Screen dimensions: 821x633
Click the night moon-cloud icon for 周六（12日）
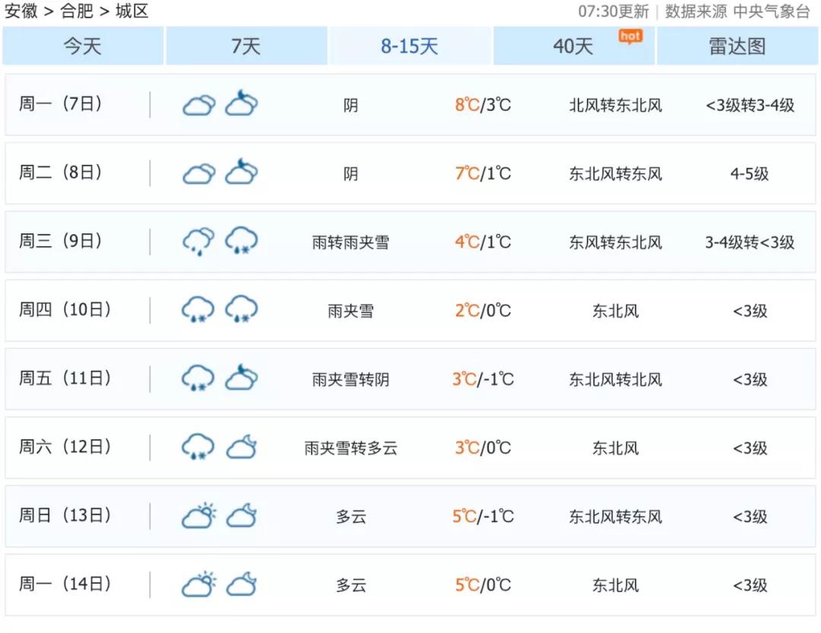tap(242, 447)
